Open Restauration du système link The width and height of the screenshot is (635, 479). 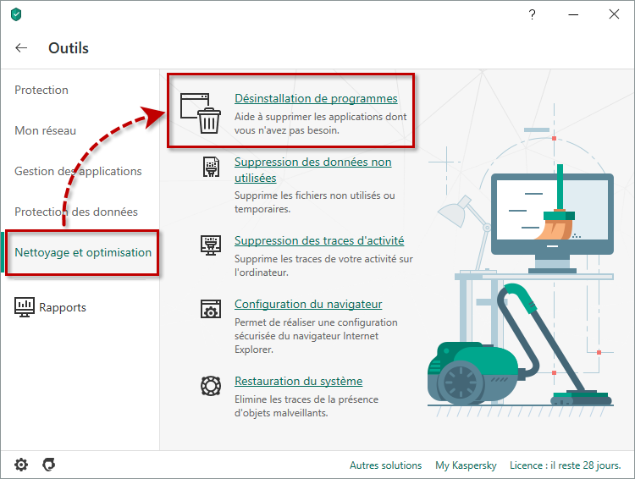coord(299,381)
